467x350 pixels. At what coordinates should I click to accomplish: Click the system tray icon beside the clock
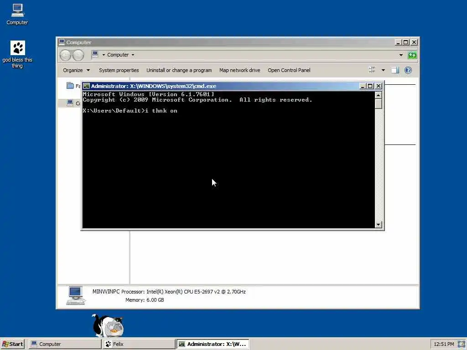click(461, 344)
